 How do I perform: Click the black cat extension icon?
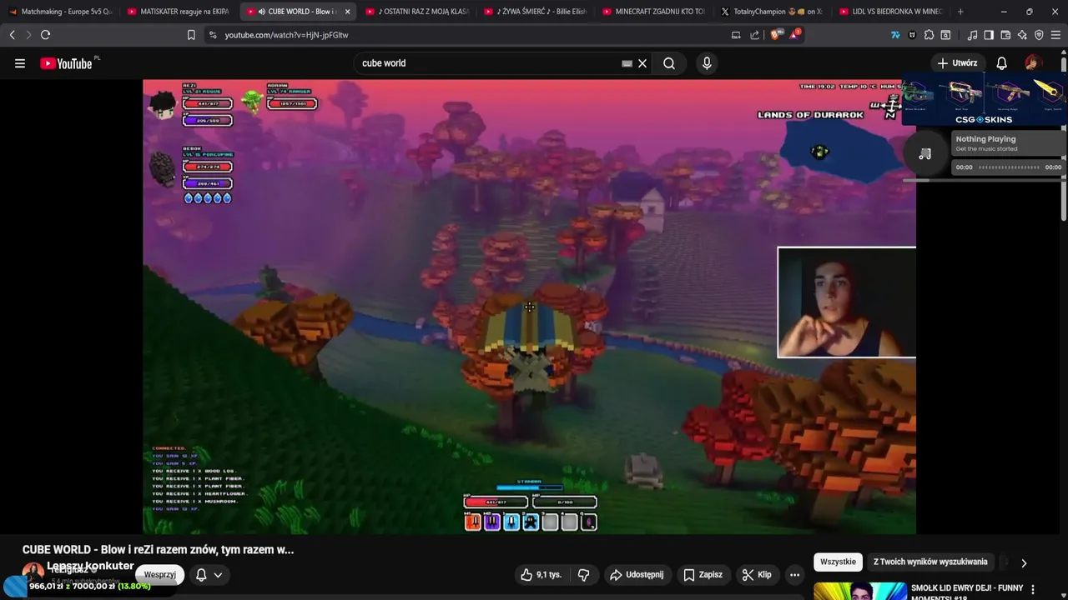912,35
